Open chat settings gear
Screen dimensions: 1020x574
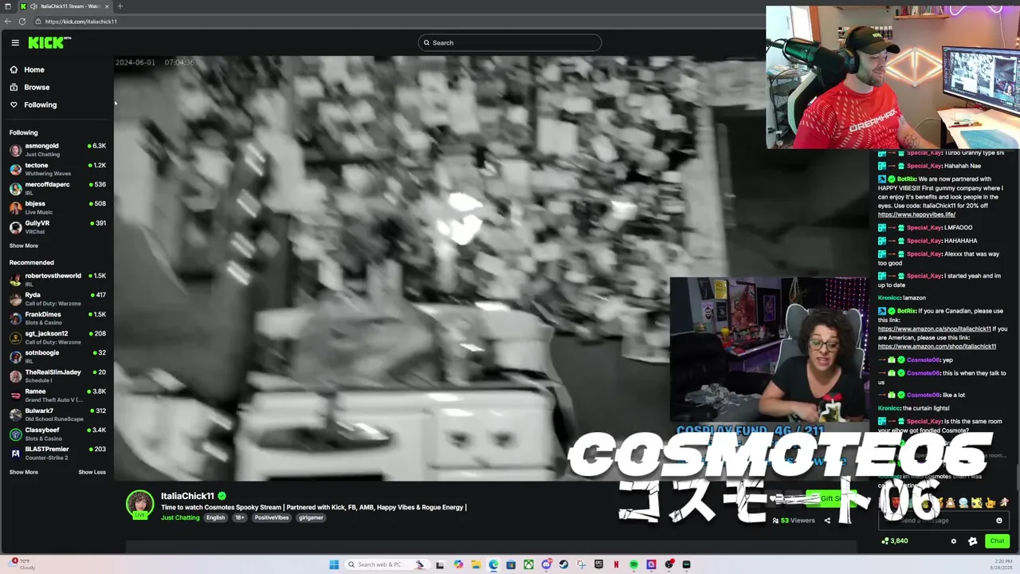point(954,541)
